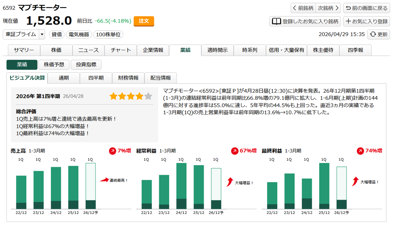Screen dimensions: 394x229
Task: Click the 24/12 bar in 経常利益 chart
Action: [181, 186]
